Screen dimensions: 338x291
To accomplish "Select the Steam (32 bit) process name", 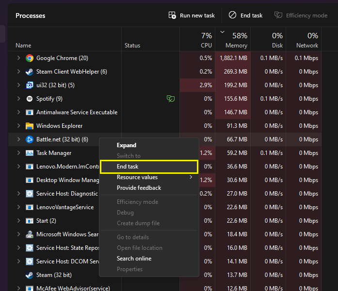I will pos(54,275).
